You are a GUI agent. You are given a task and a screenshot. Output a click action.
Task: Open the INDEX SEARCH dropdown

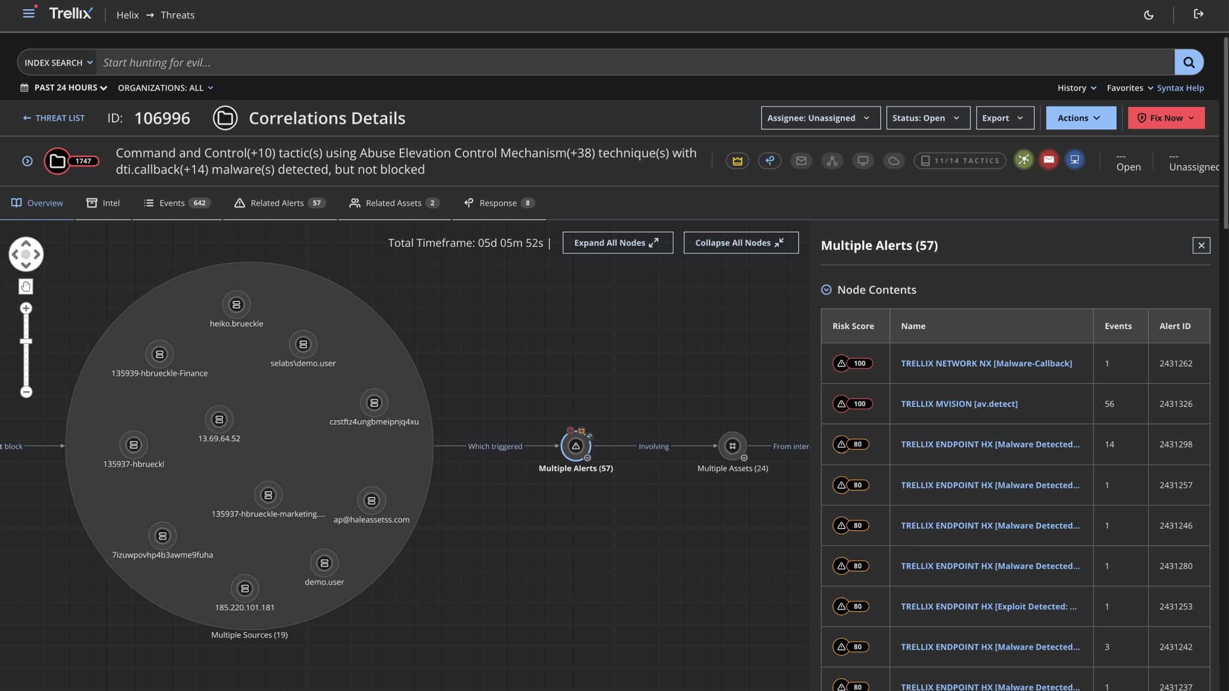tap(58, 62)
